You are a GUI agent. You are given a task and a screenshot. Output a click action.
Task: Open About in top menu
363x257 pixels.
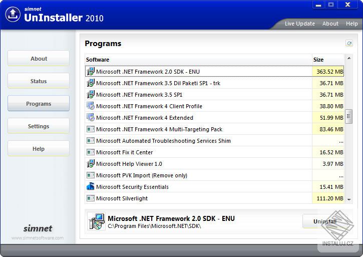click(x=330, y=24)
